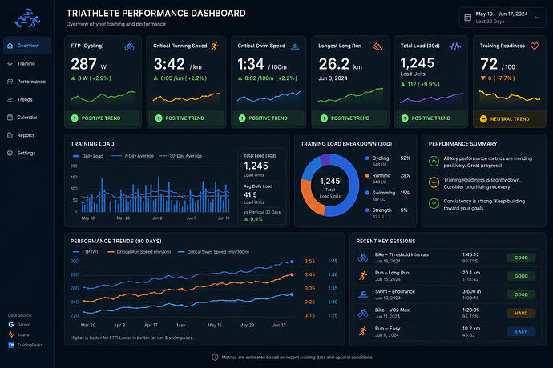Click the heart icon on Training Readiness
The image size is (553, 368).
[535, 46]
